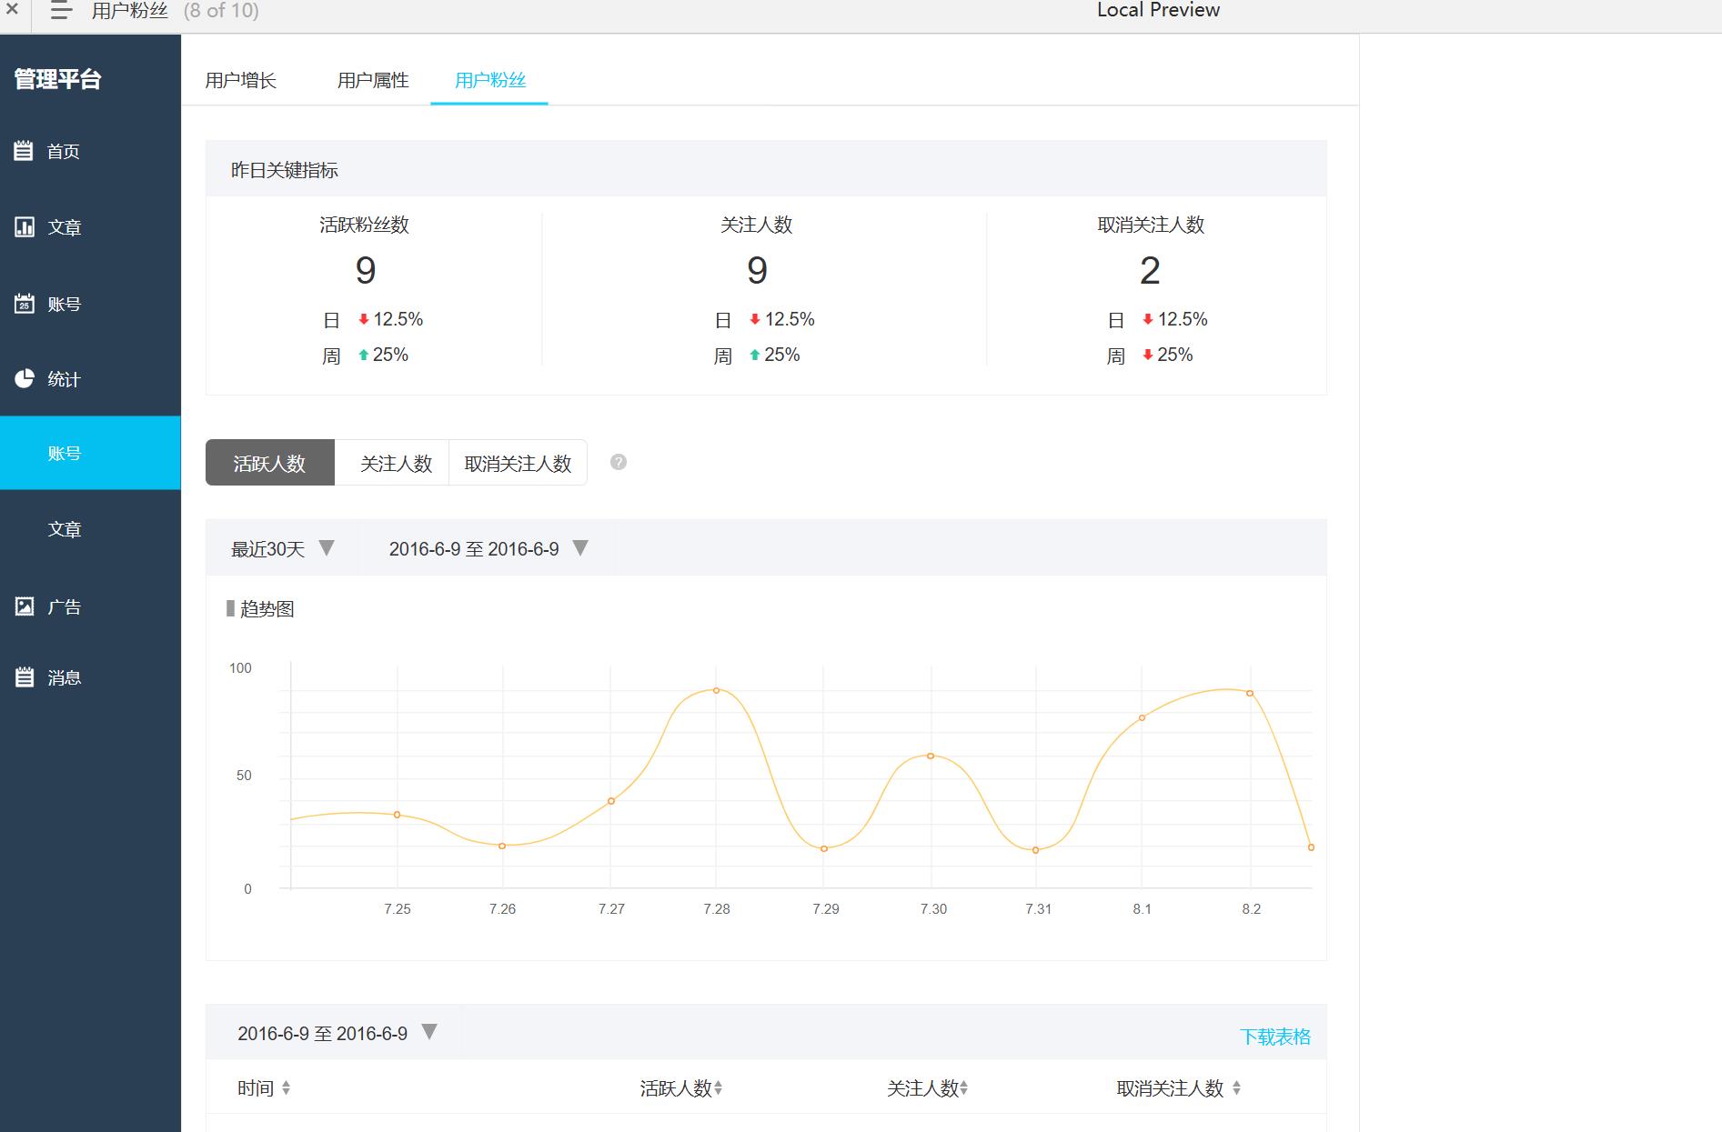Viewport: 1722px width, 1132px height.
Task: Click the 广告 image icon in sidebar
Action: (x=24, y=606)
